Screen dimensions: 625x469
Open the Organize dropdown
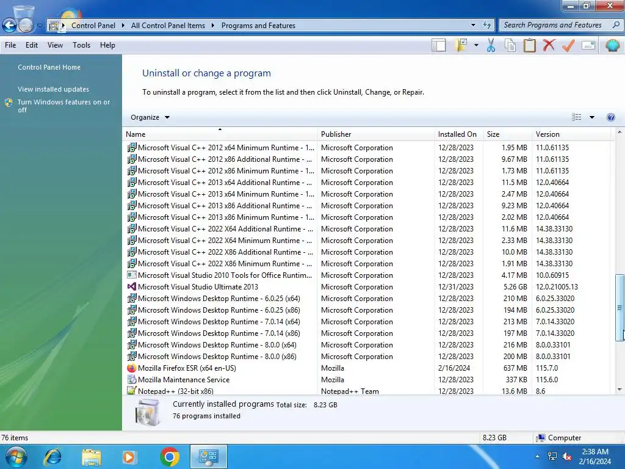pos(150,117)
